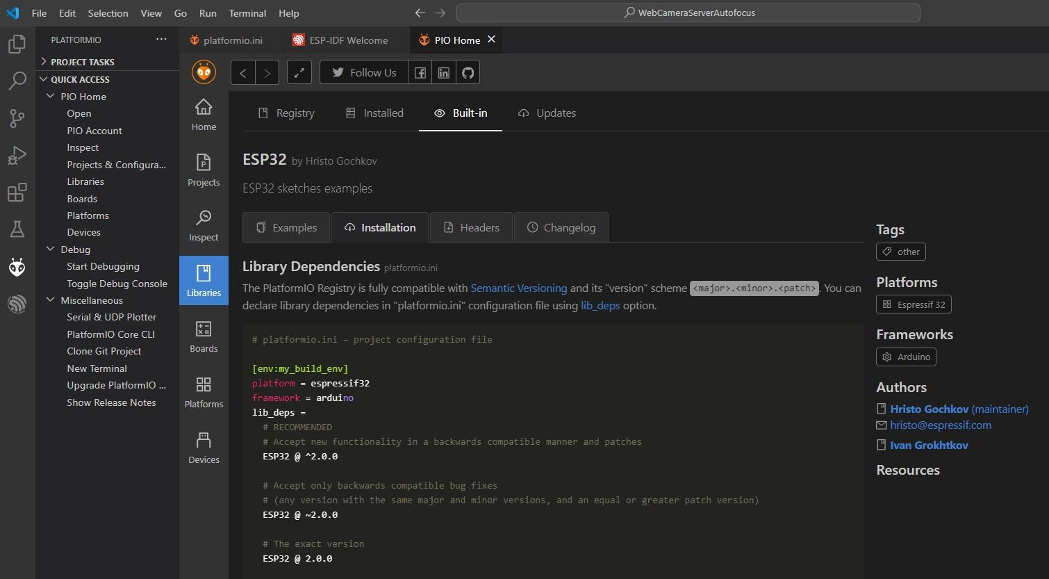The width and height of the screenshot is (1049, 579).
Task: Show the Changelog tab of ESP32 library
Action: click(x=561, y=227)
